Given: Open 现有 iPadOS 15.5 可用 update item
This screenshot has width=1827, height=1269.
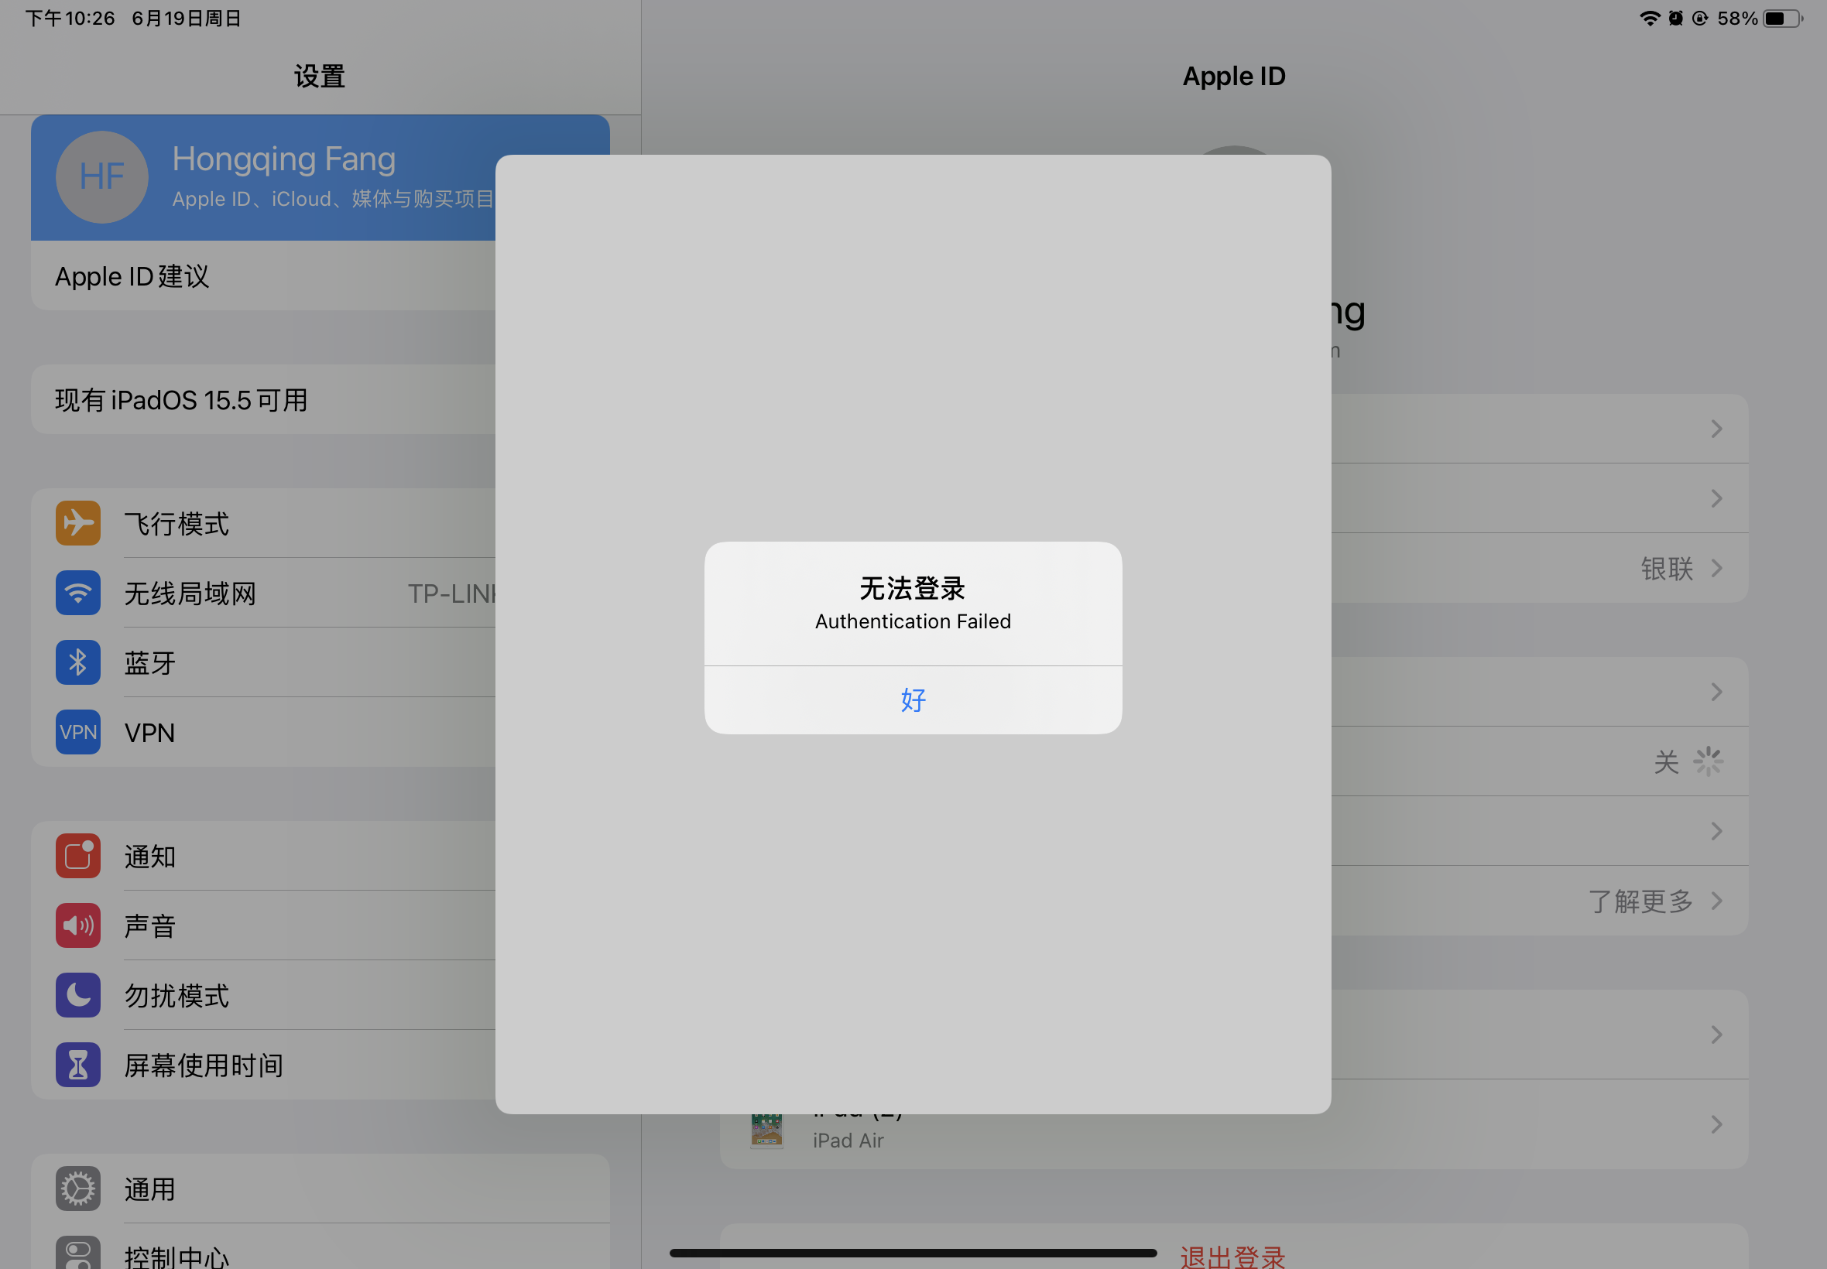Looking at the screenshot, I should point(181,400).
